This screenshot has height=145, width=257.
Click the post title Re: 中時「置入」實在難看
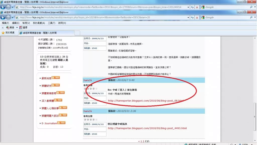122,90
